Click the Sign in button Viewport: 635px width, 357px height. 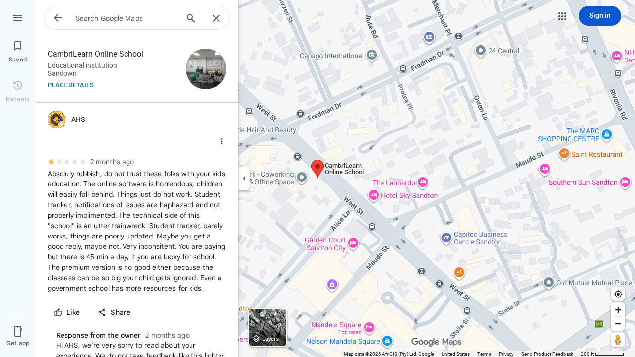pyautogui.click(x=600, y=16)
